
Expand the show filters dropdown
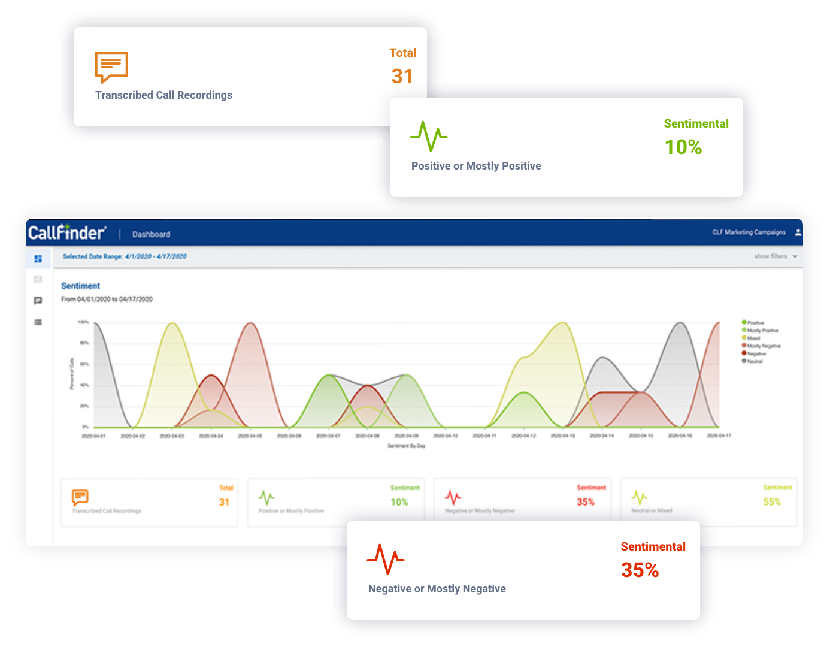tap(776, 256)
